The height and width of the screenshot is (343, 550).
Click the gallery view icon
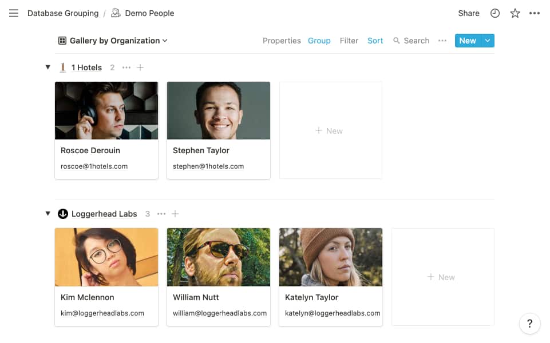coord(62,41)
